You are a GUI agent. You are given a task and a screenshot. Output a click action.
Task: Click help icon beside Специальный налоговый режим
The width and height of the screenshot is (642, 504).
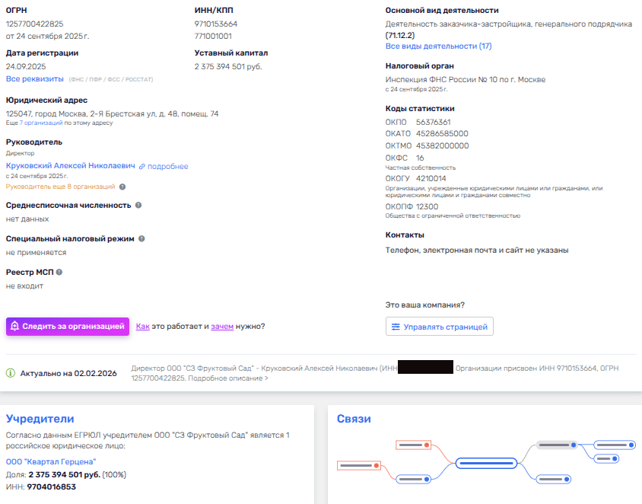(x=141, y=238)
